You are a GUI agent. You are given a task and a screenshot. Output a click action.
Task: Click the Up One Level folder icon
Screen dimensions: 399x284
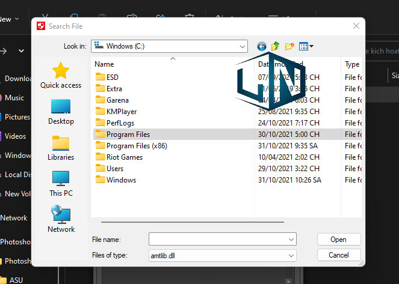[x=276, y=46]
